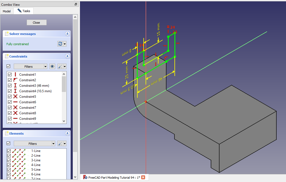Select the Constraint5 coincident icon
The width and height of the screenshot is (286, 182).
click(15, 97)
